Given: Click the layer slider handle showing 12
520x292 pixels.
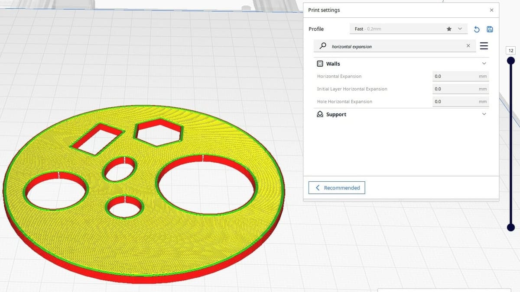Looking at the screenshot, I should (x=510, y=60).
